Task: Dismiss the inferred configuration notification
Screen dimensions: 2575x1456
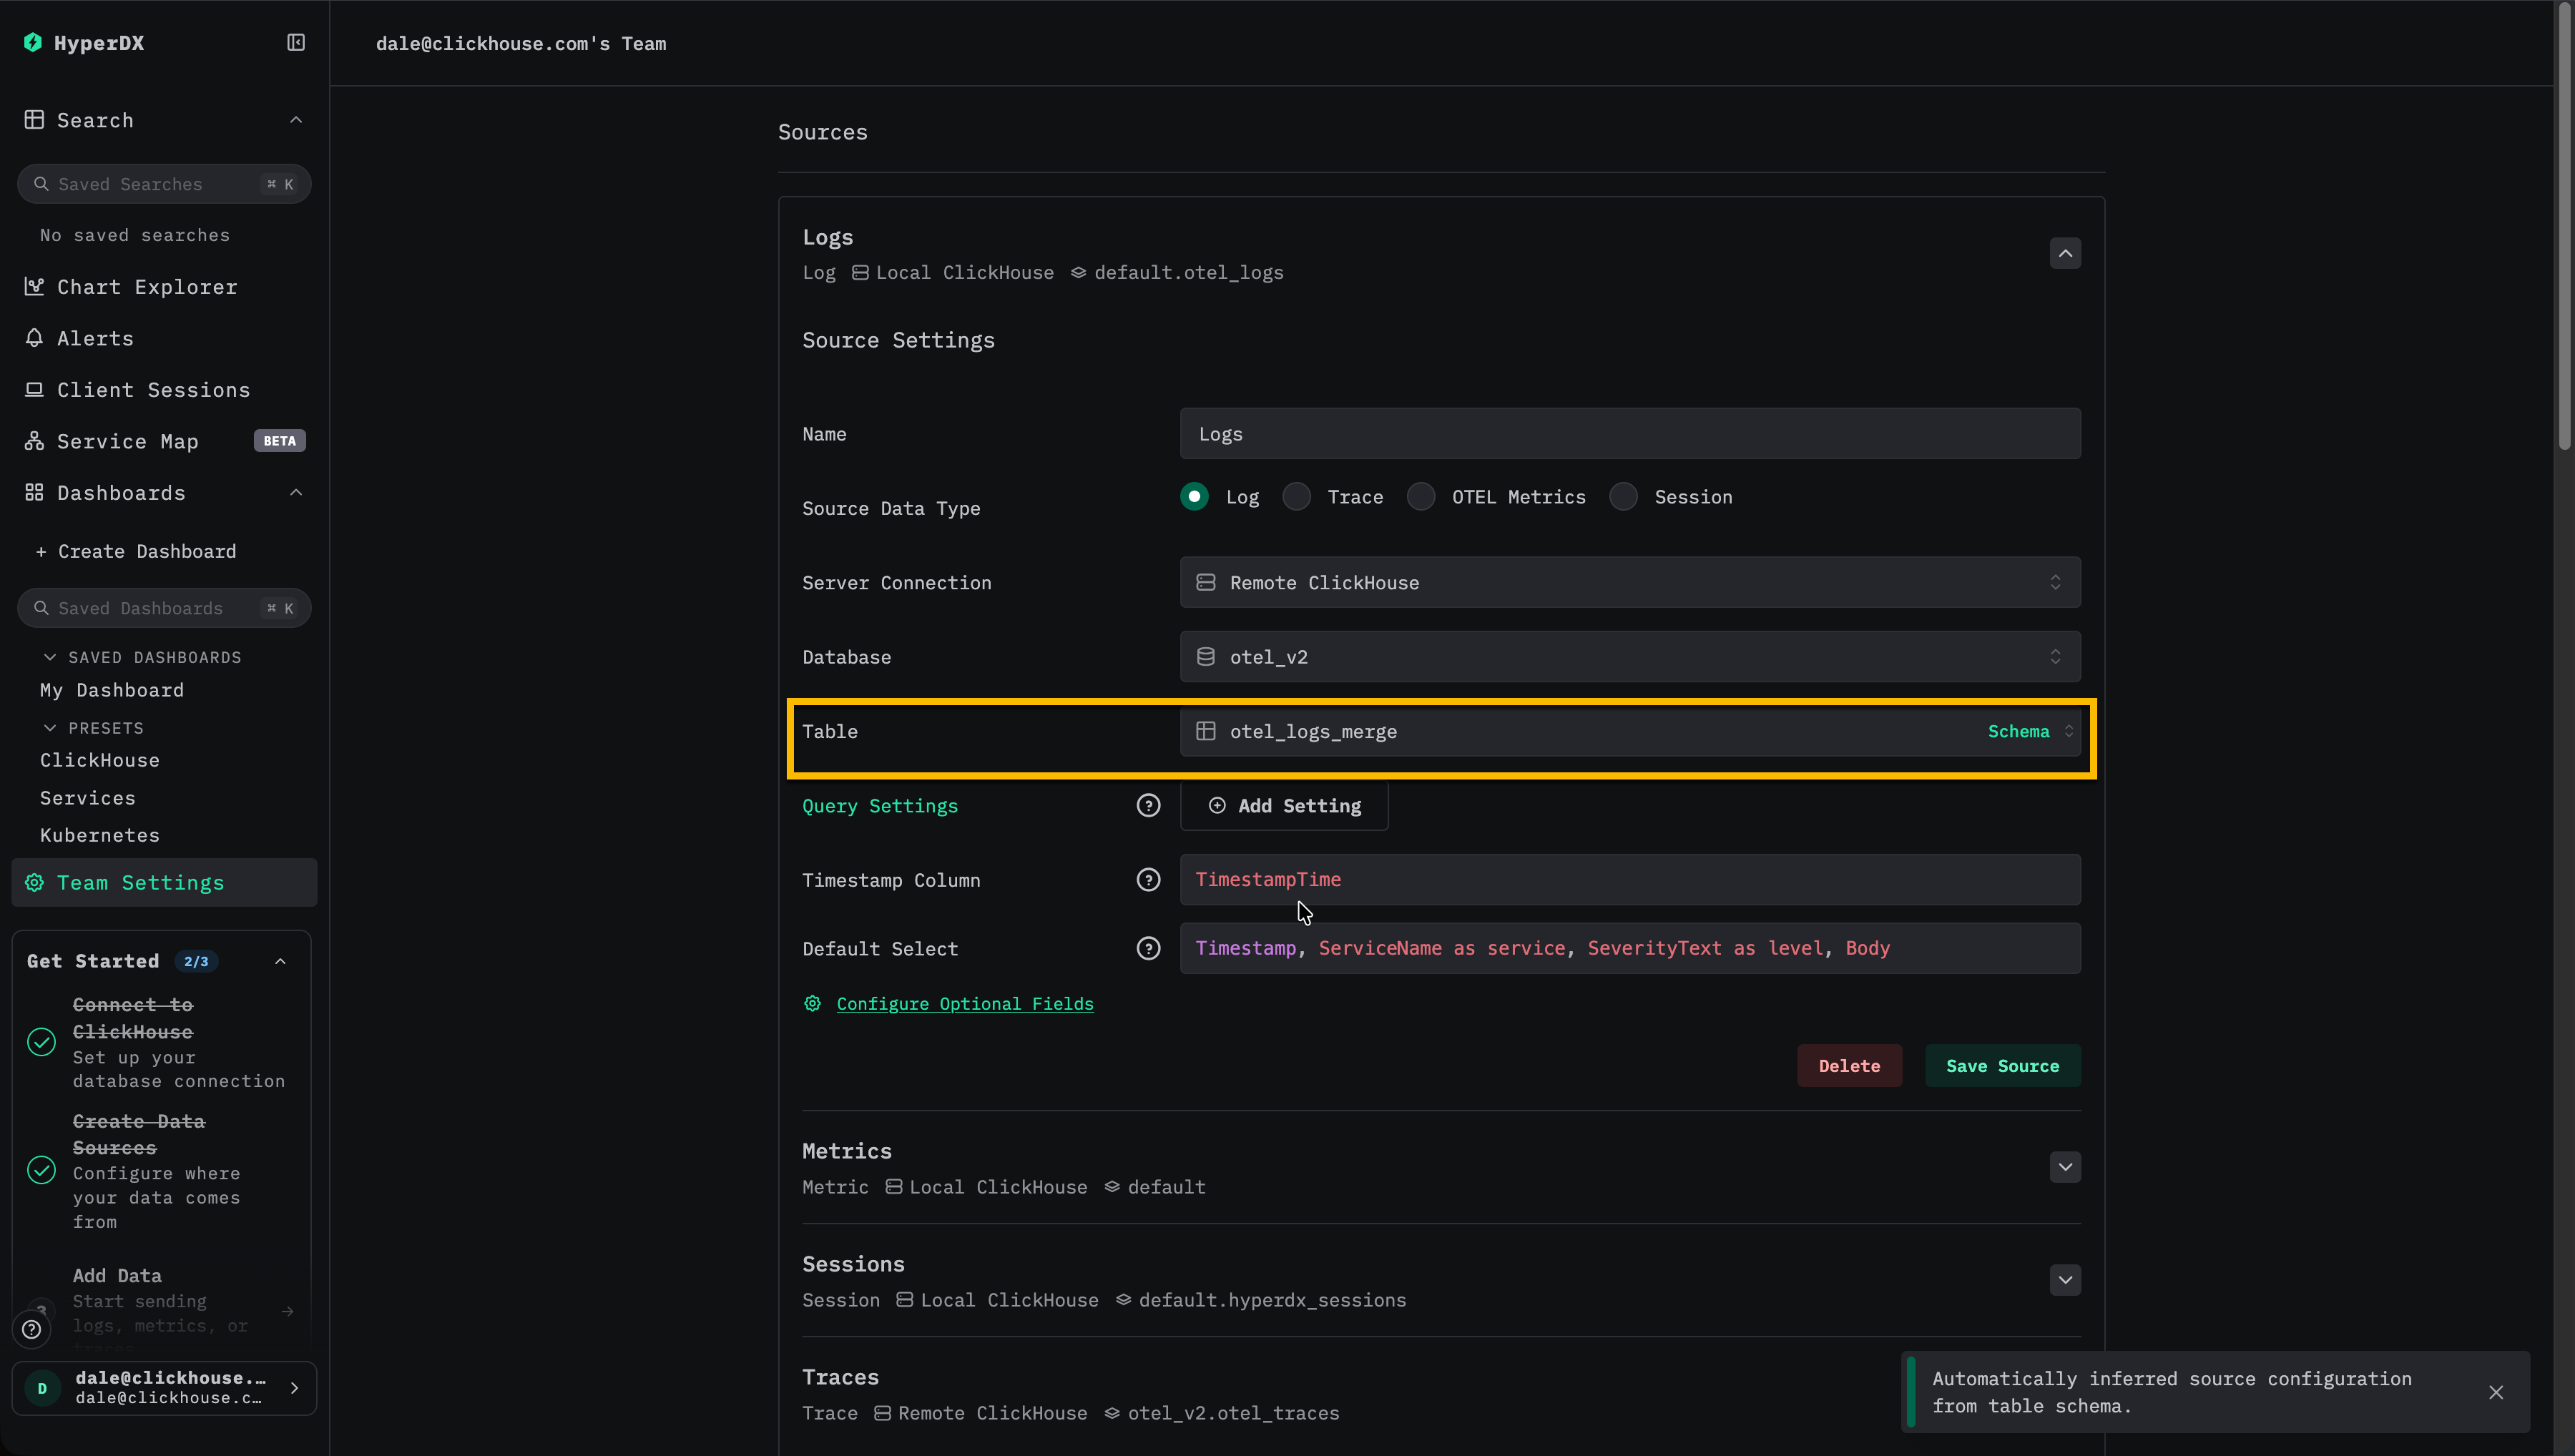Action: pyautogui.click(x=2496, y=1392)
